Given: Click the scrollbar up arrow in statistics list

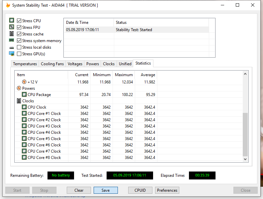Looking at the screenshot, I should [245, 74].
